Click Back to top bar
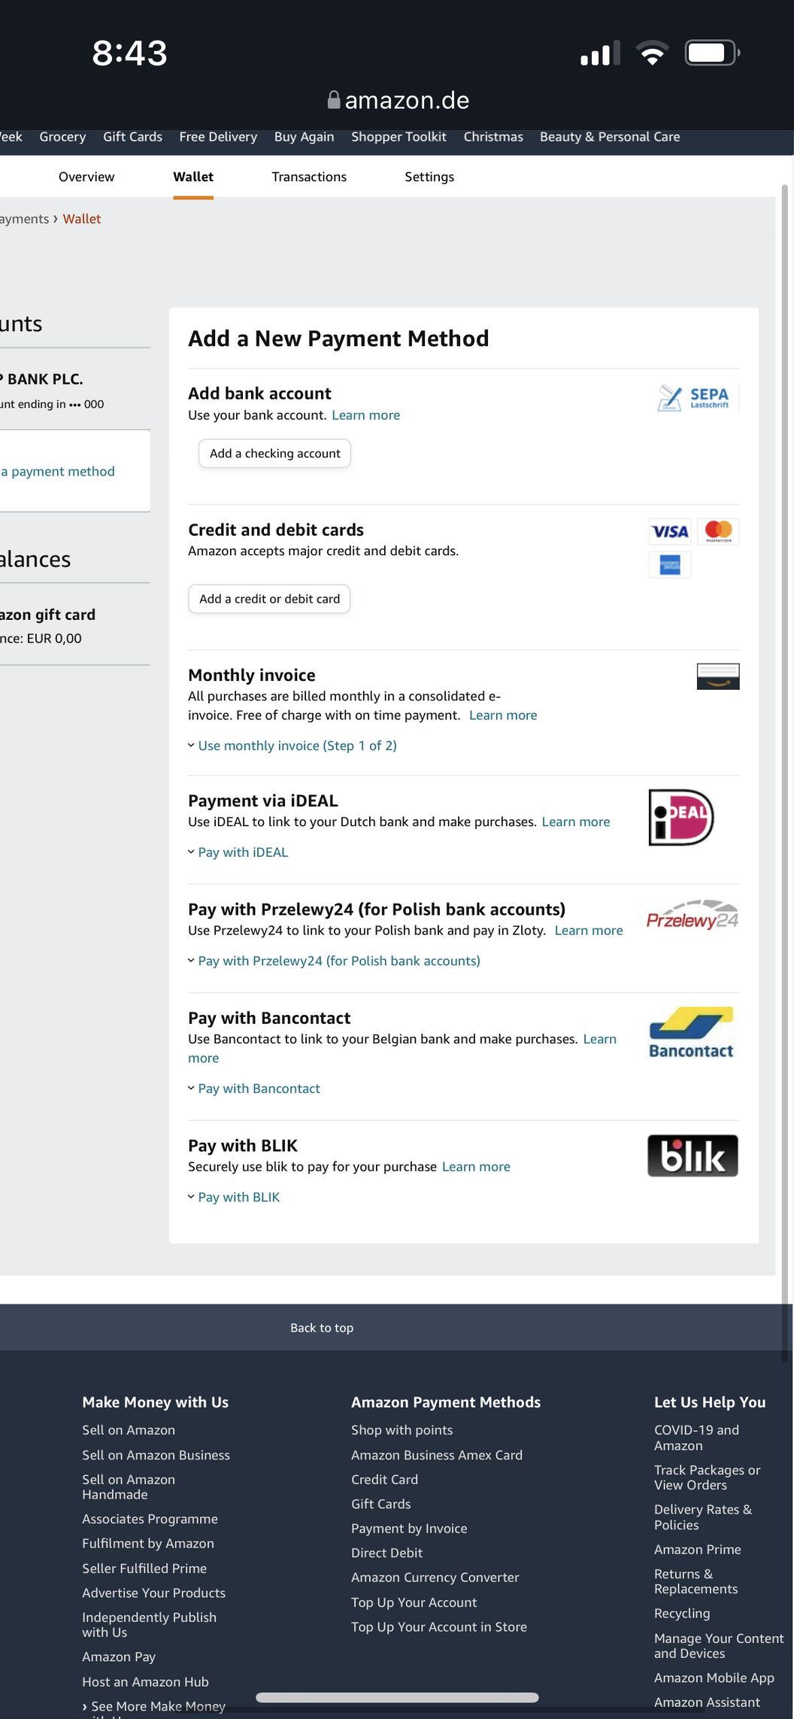Viewport: 794px width, 1719px height. (322, 1328)
